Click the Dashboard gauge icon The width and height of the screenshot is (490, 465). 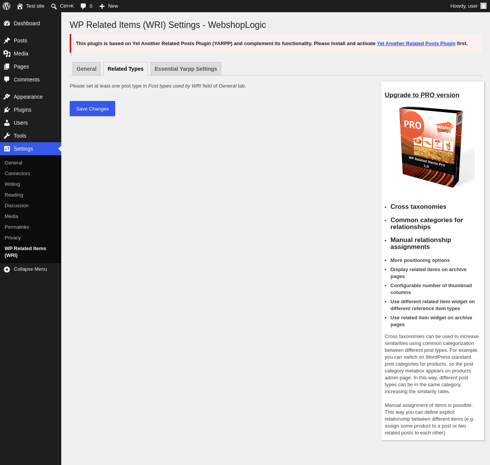tap(7, 23)
